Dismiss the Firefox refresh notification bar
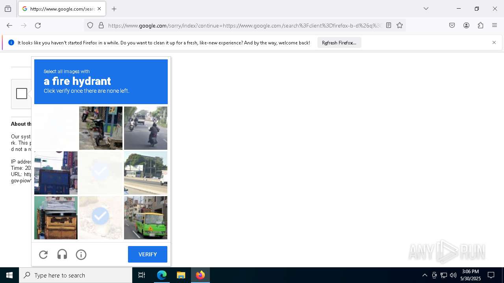Viewport: 504px width, 283px height. click(494, 42)
